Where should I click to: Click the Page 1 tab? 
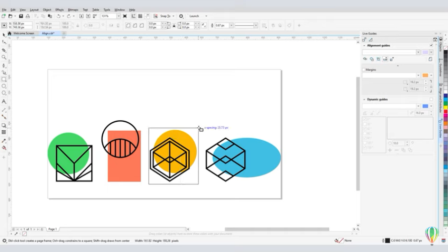53,229
